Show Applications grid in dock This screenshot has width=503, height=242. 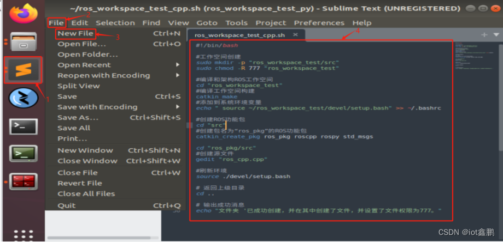(24, 235)
